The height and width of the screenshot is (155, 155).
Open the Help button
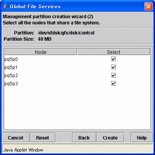click(x=142, y=138)
